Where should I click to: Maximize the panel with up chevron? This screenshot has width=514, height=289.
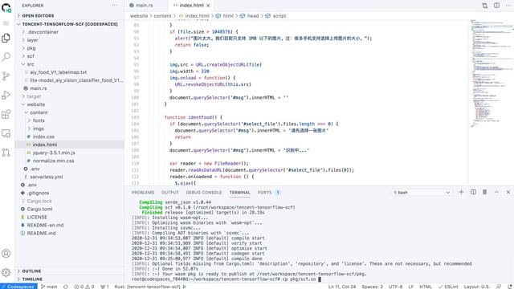[496, 192]
